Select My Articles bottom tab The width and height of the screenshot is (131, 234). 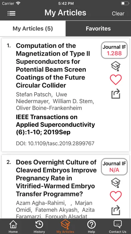(x=65, y=227)
